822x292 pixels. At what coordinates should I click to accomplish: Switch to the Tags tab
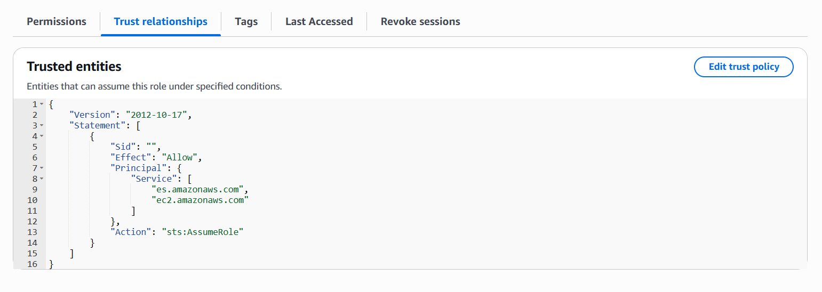pyautogui.click(x=246, y=21)
